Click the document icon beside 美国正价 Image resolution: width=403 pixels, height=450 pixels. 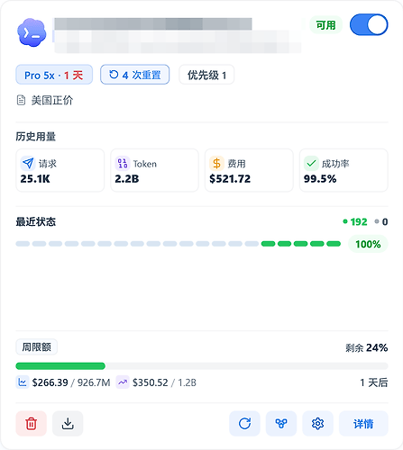(x=21, y=100)
